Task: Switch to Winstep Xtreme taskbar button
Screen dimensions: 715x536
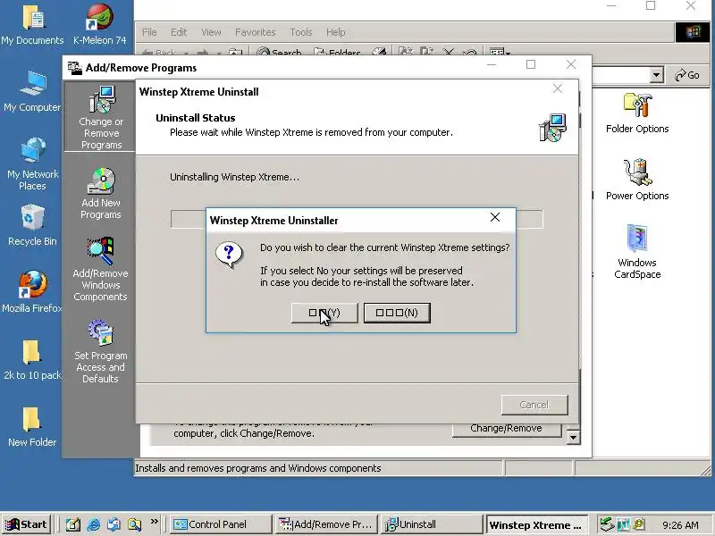Action: (537, 524)
